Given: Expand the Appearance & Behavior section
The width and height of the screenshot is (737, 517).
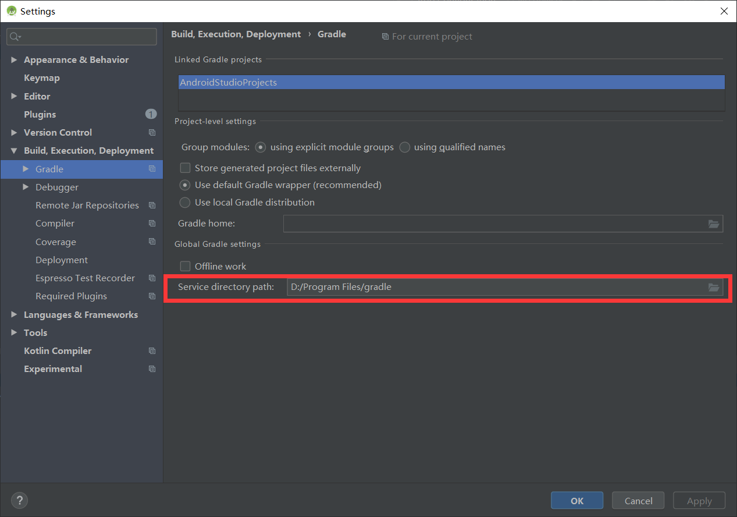Looking at the screenshot, I should pos(14,60).
